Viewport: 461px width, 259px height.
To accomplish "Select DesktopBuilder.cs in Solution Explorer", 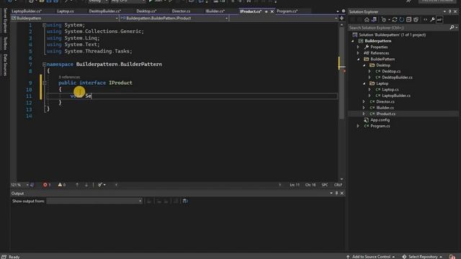I will click(397, 78).
